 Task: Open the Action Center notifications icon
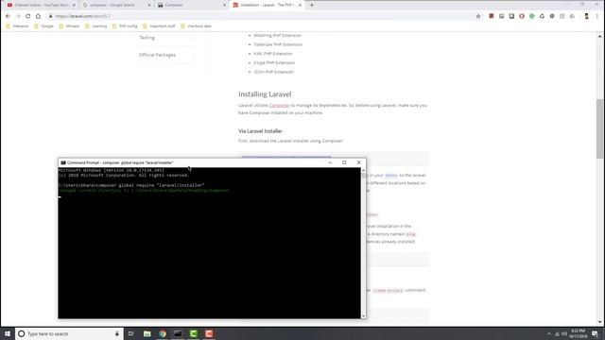596,333
